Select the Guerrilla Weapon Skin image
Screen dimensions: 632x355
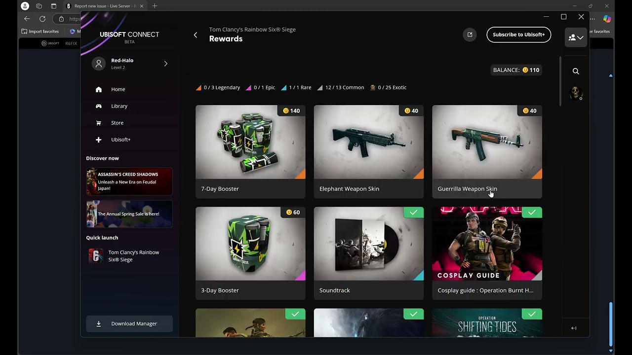pos(487,142)
